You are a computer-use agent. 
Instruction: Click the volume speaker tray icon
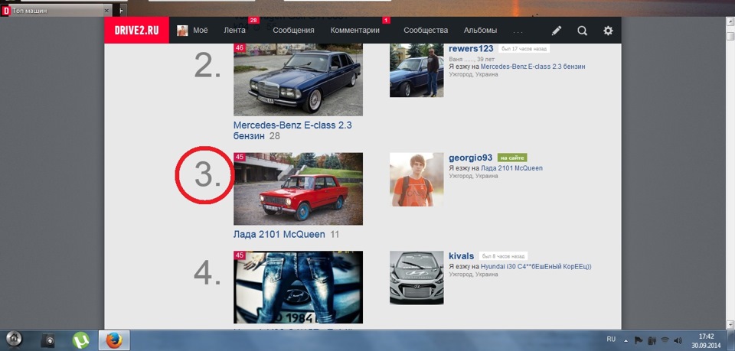(x=678, y=340)
